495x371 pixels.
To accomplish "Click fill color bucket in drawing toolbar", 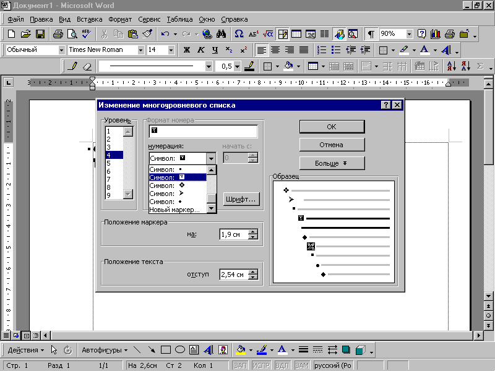I will tap(241, 350).
